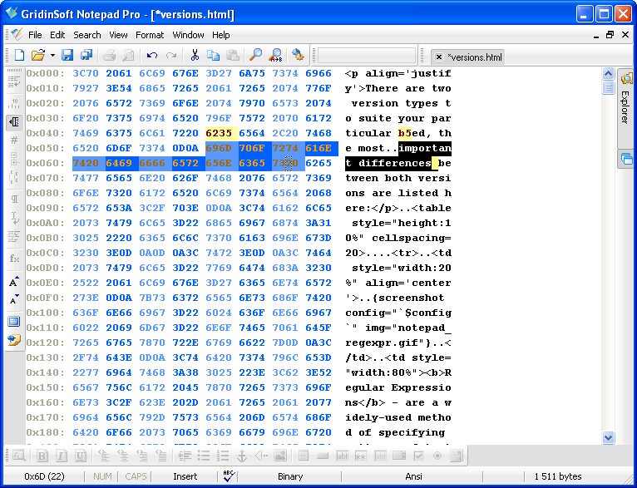Open Find and Replace A→B icon
This screenshot has height=488, width=637.
pos(275,55)
